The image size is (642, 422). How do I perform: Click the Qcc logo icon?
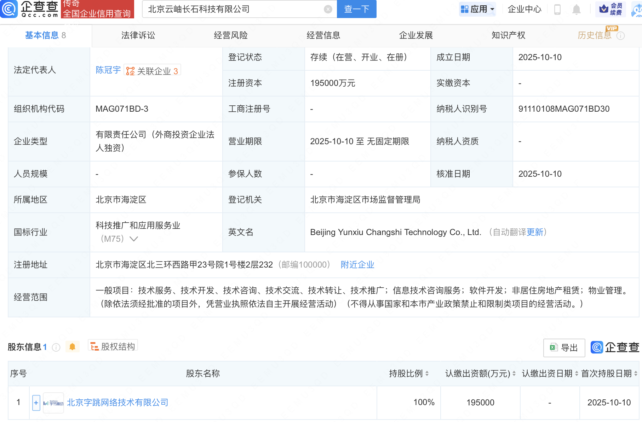click(x=9, y=9)
